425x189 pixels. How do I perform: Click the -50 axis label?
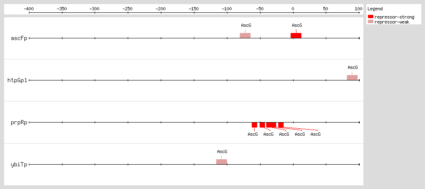tap(260, 9)
